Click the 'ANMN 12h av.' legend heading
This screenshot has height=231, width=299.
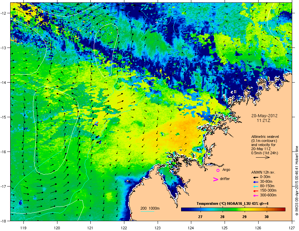(x=263, y=172)
